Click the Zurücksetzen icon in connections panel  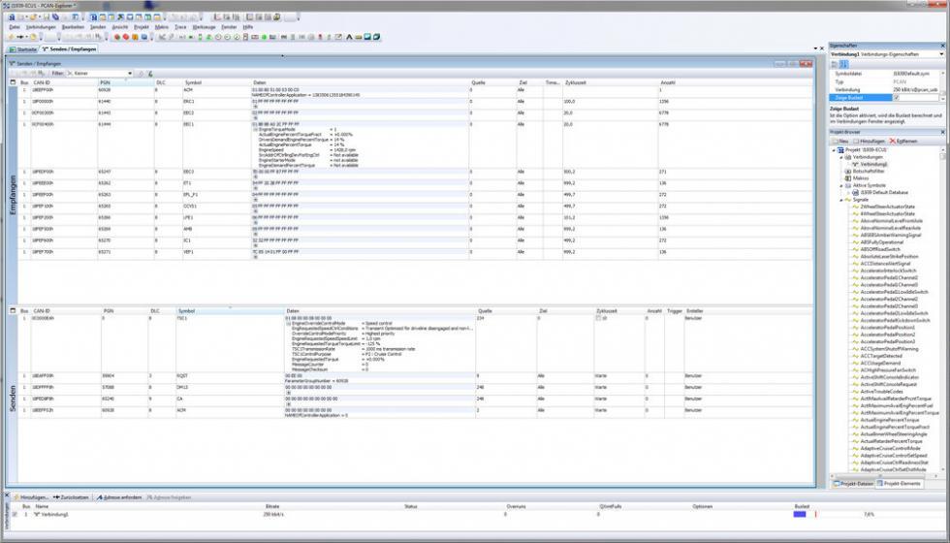coord(56,496)
